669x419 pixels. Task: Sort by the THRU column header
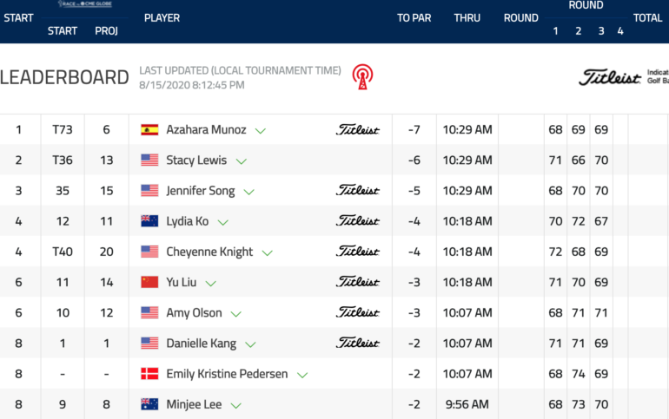[x=467, y=18]
